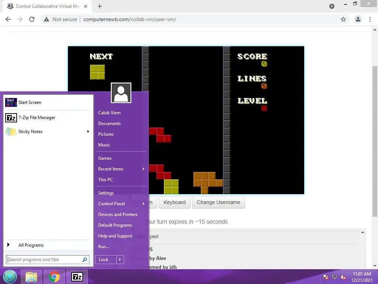Focus the Chrome address bar URL
378x284 pixels.
tap(130, 19)
